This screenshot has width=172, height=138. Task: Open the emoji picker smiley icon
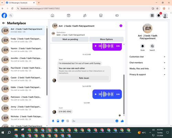click(117, 121)
